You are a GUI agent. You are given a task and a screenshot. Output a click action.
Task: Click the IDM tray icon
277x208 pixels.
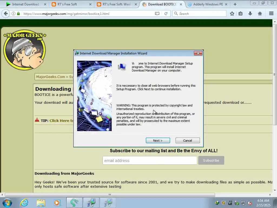(x=217, y=203)
